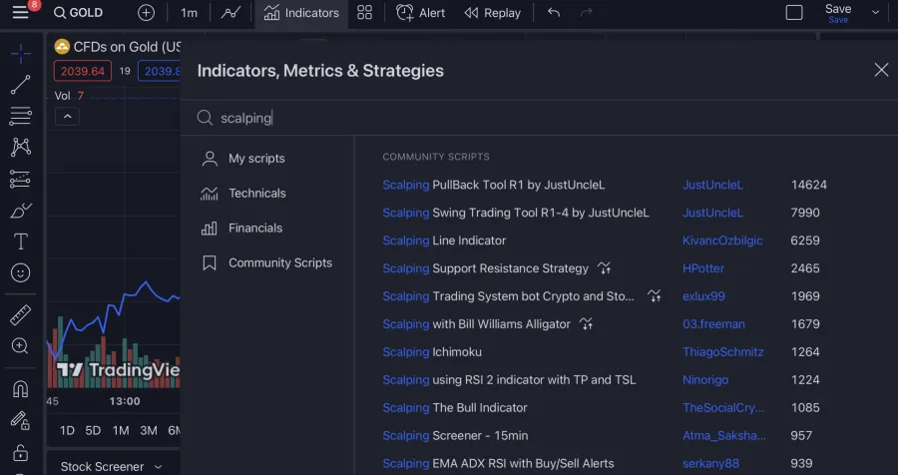Open HPotter author link

pyautogui.click(x=703, y=268)
